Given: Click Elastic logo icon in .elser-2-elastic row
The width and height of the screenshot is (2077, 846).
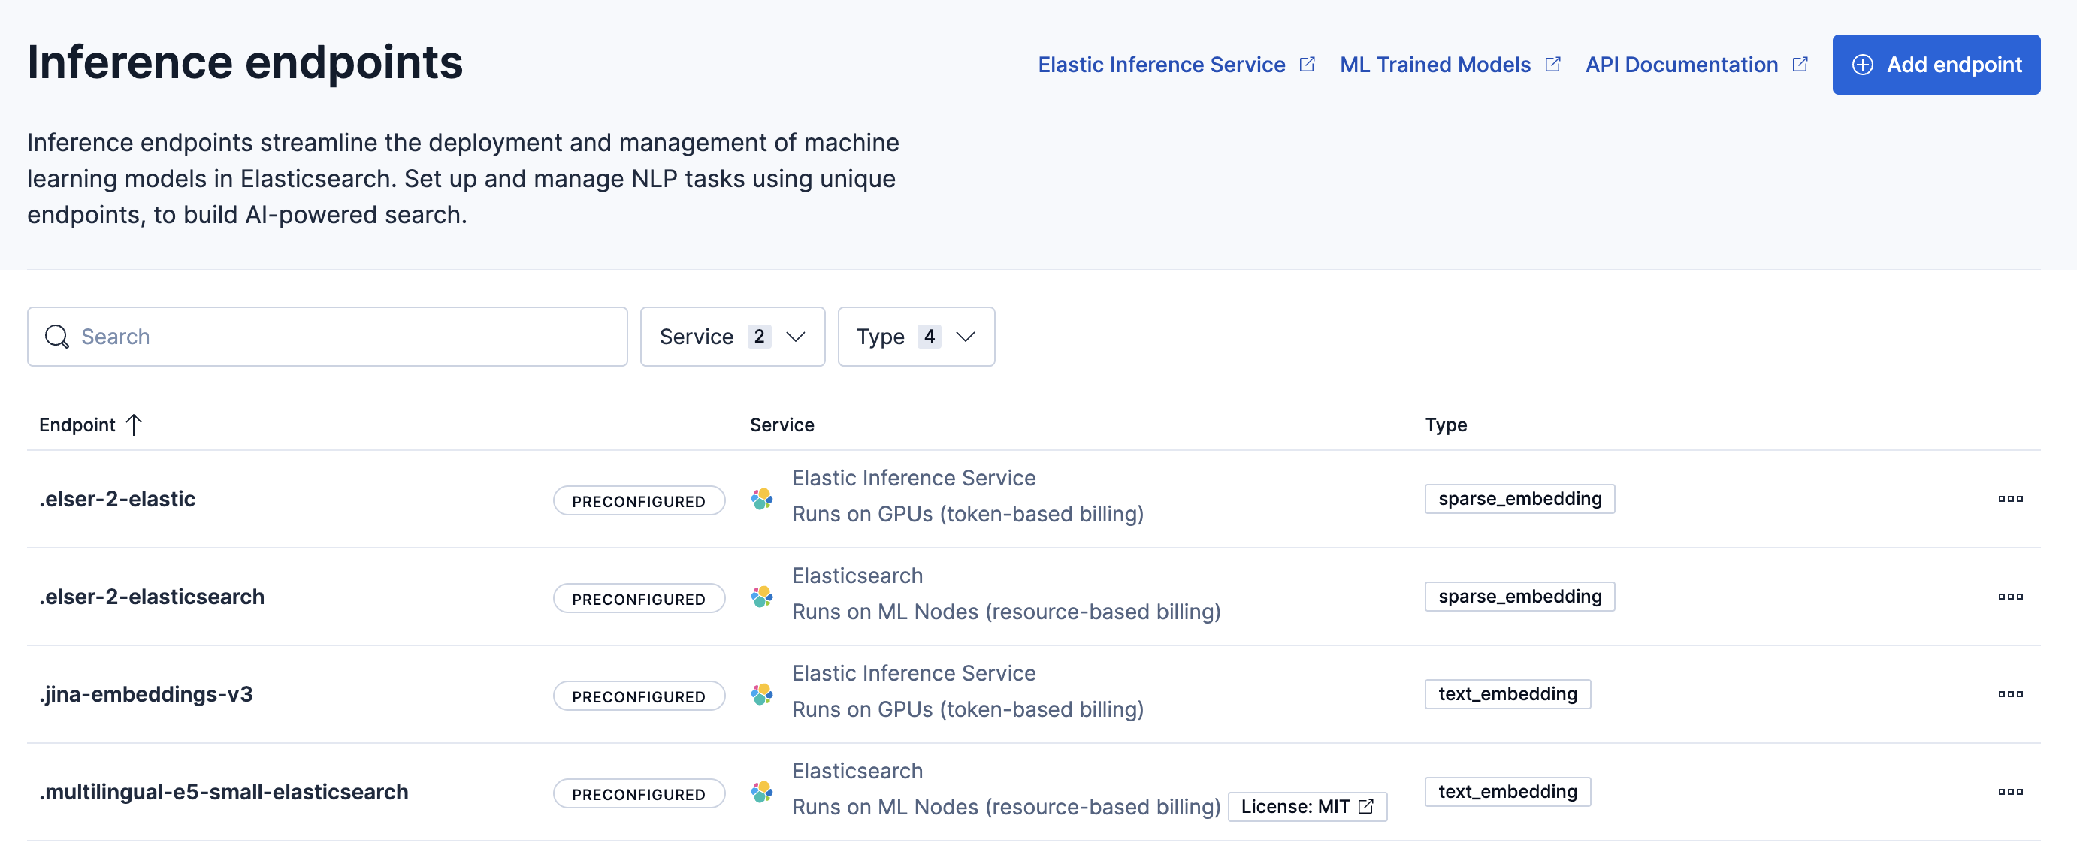Looking at the screenshot, I should coord(762,498).
